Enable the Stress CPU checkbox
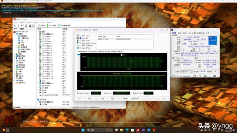 (x=81, y=36)
